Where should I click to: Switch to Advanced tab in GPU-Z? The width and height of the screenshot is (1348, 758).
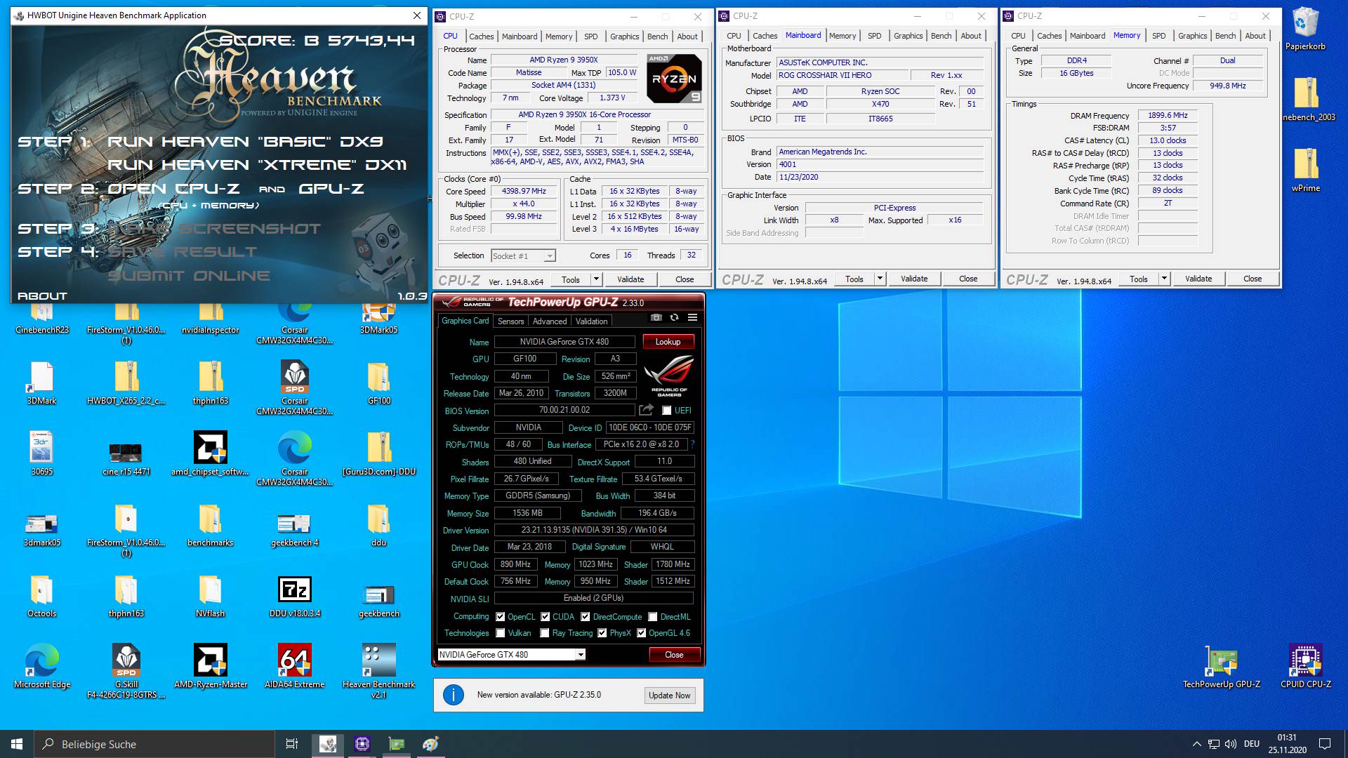549,321
